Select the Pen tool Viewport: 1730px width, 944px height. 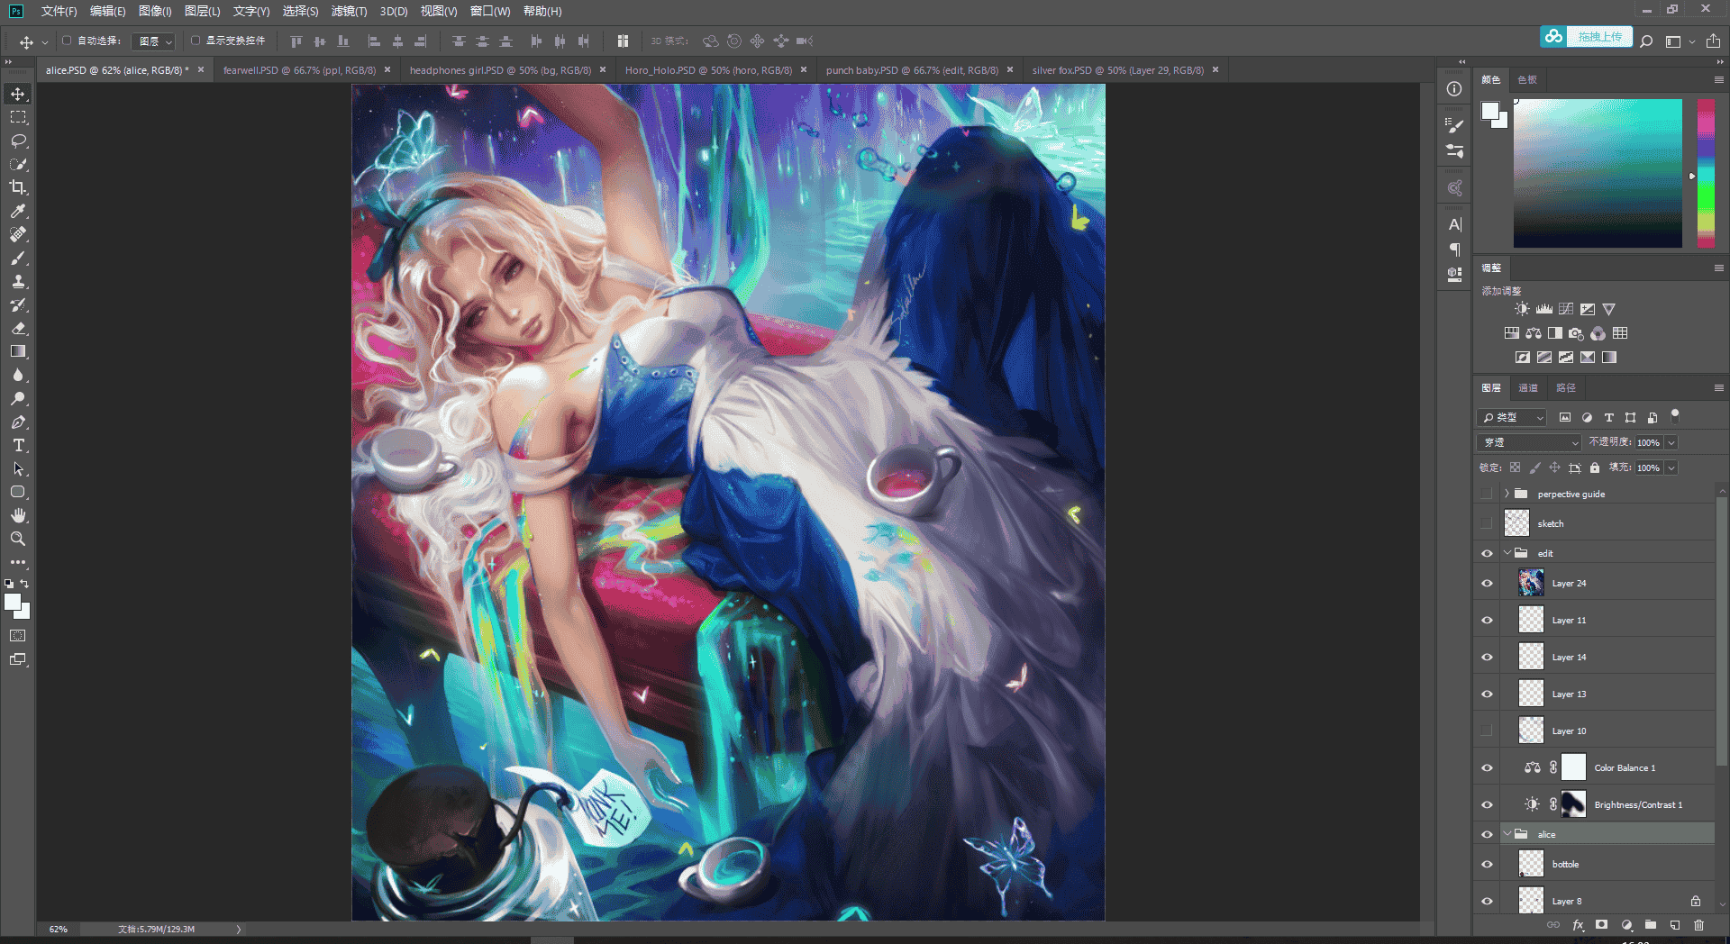[18, 422]
